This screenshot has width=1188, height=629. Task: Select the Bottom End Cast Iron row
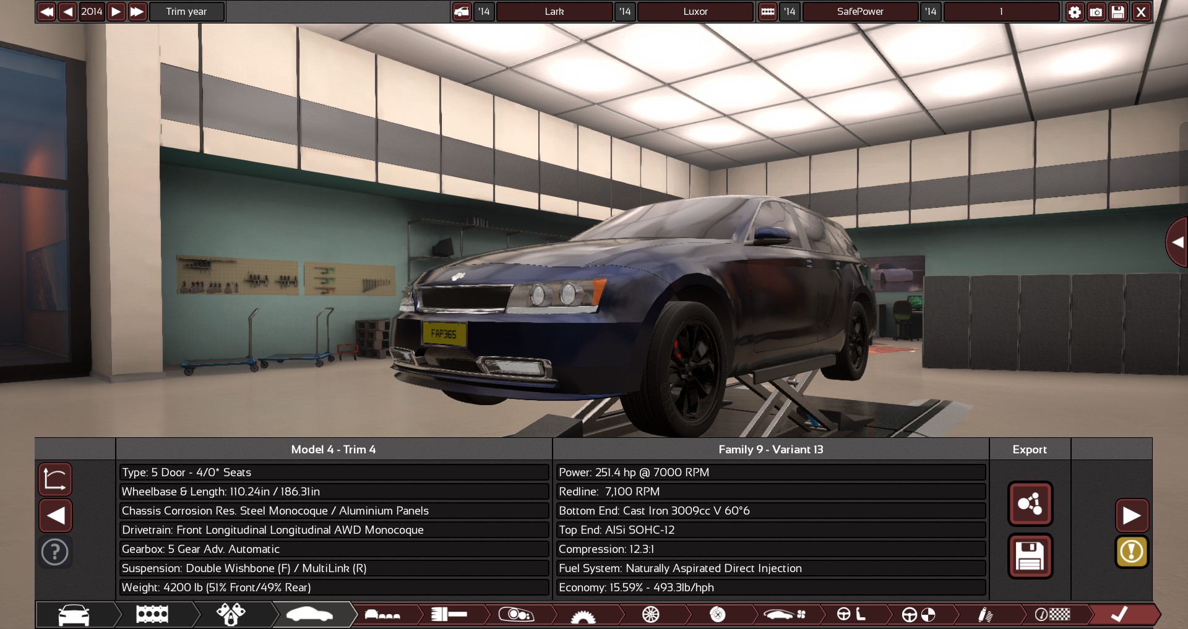pyautogui.click(x=771, y=511)
